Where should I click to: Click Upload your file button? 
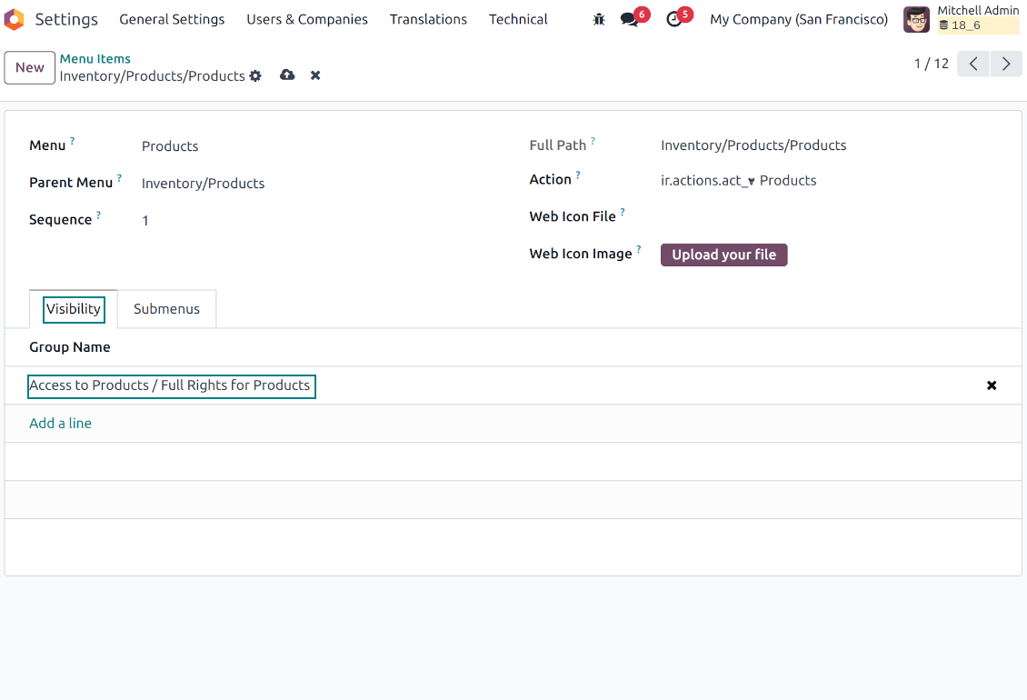(723, 255)
